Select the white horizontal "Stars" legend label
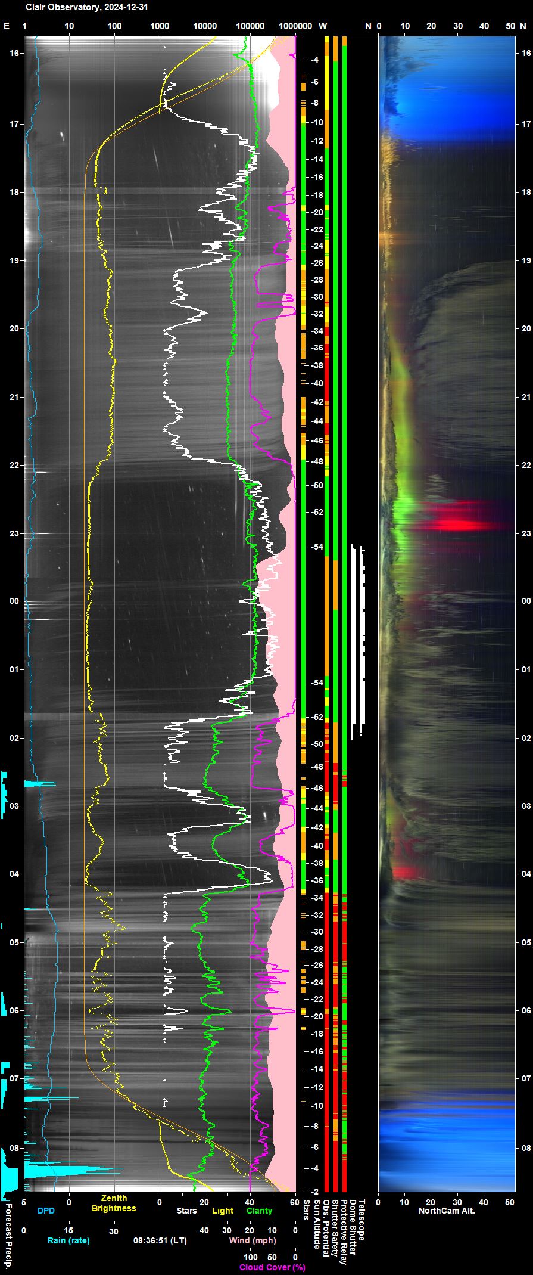Image resolution: width=533 pixels, height=1275 pixels. click(186, 1211)
